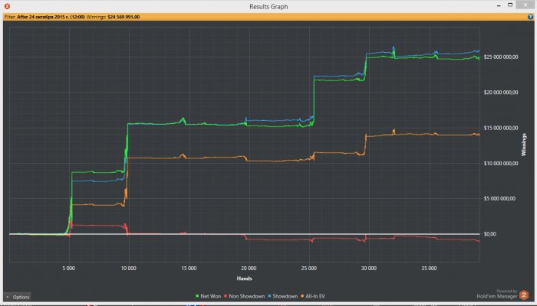
Task: Click the Hold'em Manager 2 logo badge
Action: 524,295
